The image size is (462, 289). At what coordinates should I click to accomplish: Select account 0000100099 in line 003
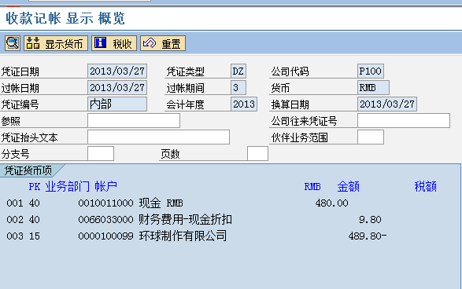pyautogui.click(x=105, y=236)
